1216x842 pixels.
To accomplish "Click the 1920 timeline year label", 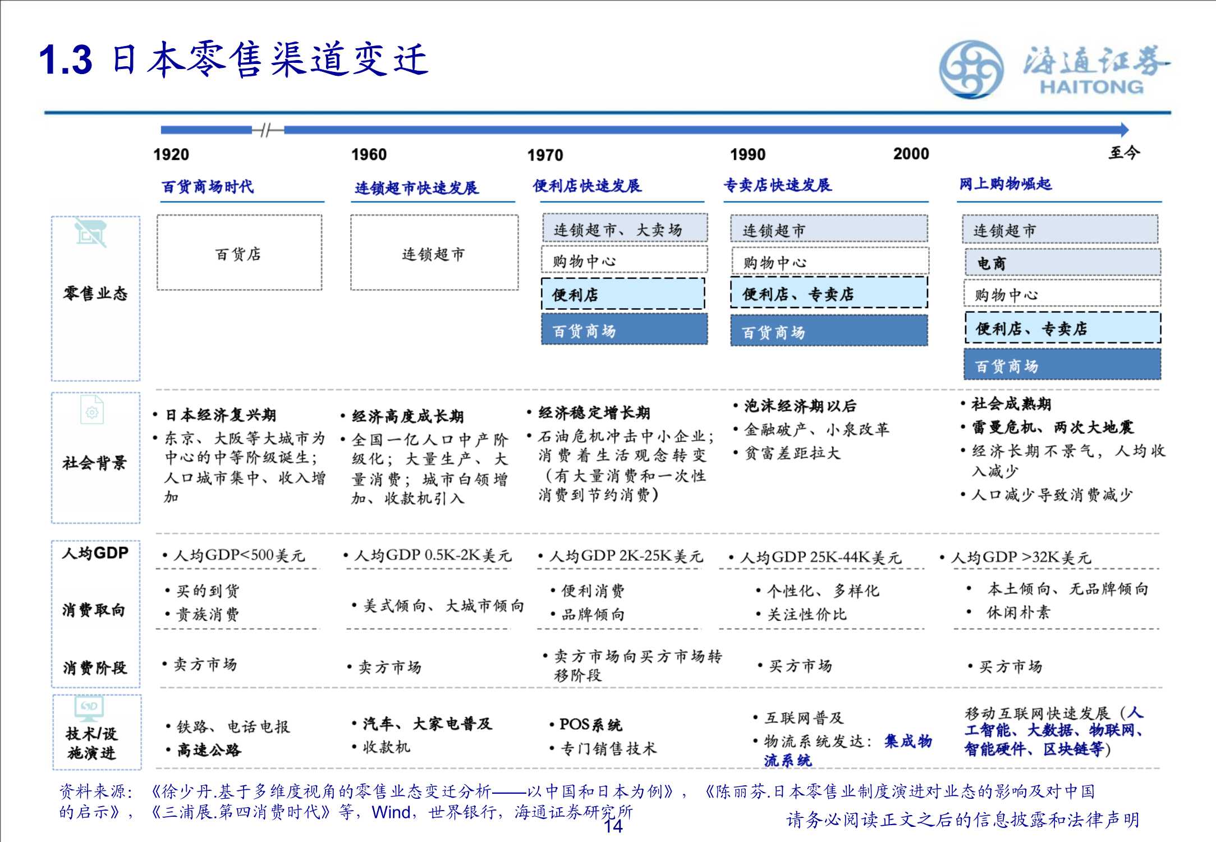I will pos(171,154).
